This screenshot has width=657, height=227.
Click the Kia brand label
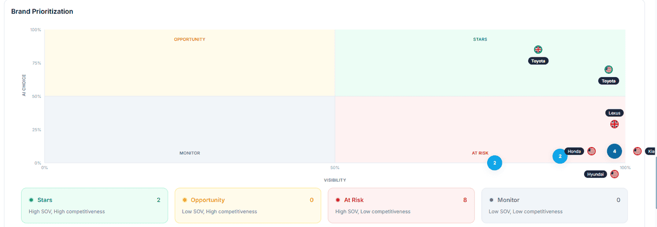coord(651,152)
